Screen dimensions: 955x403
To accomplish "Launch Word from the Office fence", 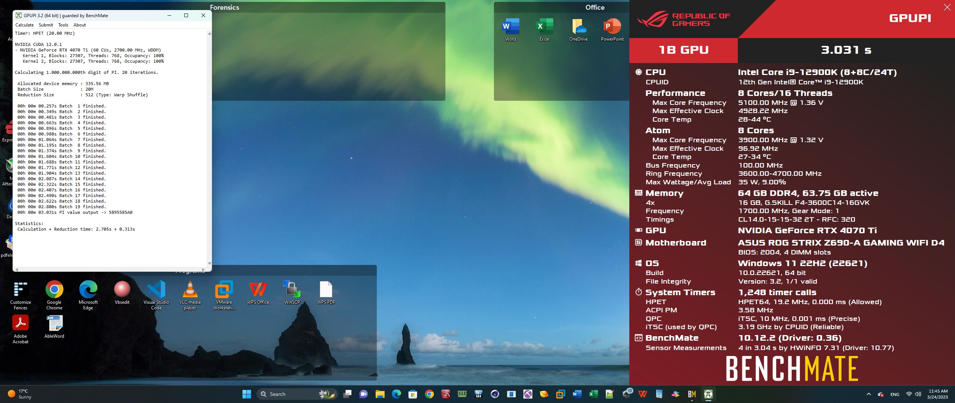I will point(510,29).
